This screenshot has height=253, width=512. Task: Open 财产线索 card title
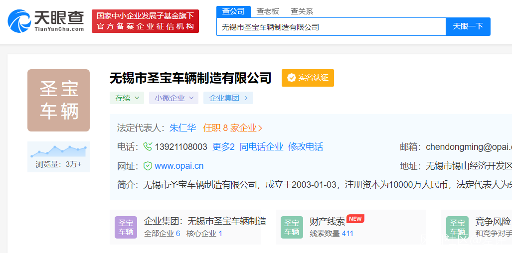327,222
